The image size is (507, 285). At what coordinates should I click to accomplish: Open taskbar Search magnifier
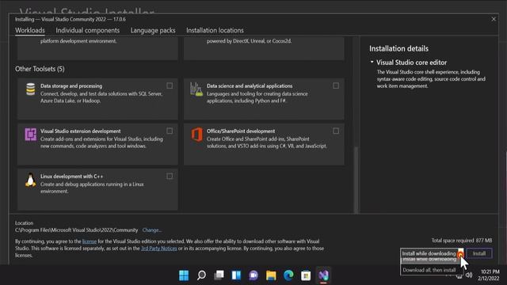click(201, 275)
